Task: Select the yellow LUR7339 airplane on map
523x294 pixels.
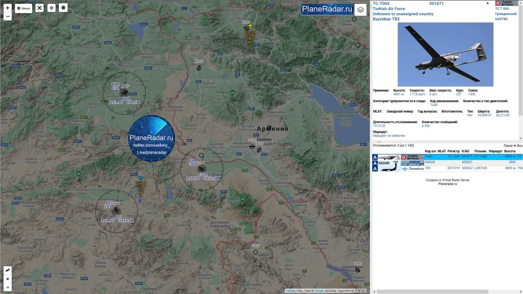Action: pyautogui.click(x=250, y=26)
